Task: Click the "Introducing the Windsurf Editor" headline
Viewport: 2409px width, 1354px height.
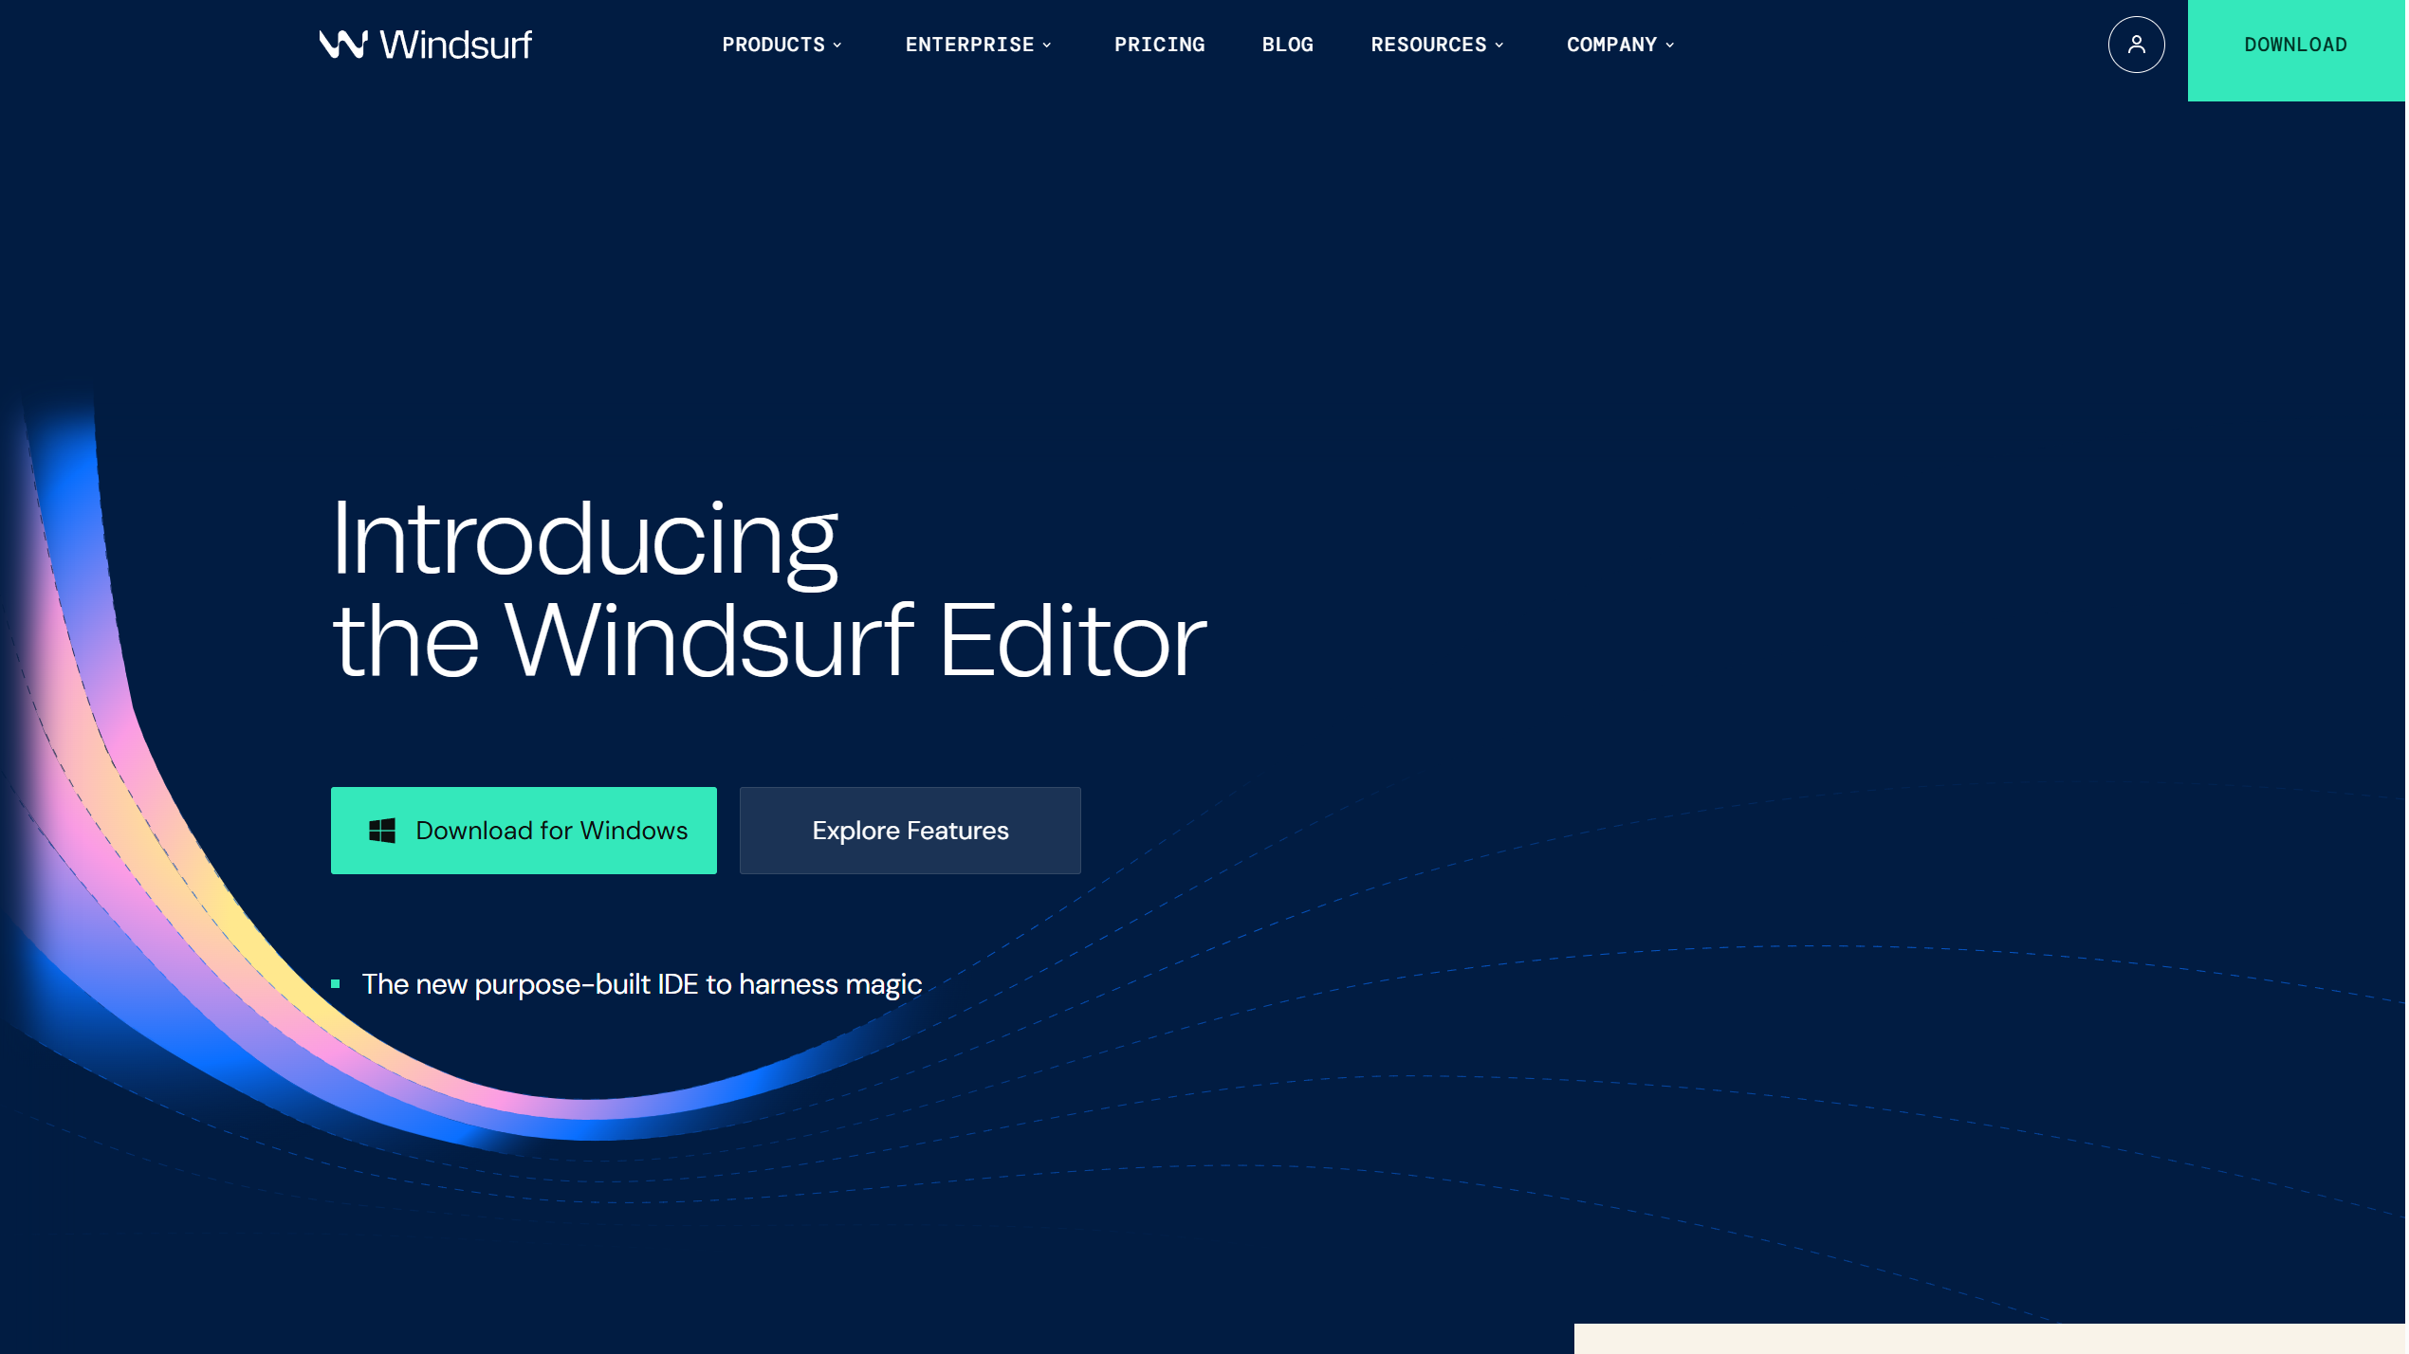Action: click(770, 590)
